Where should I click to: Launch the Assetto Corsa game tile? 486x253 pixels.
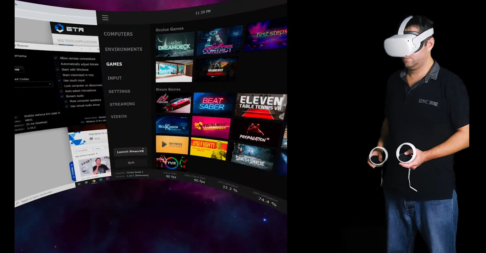(173, 103)
